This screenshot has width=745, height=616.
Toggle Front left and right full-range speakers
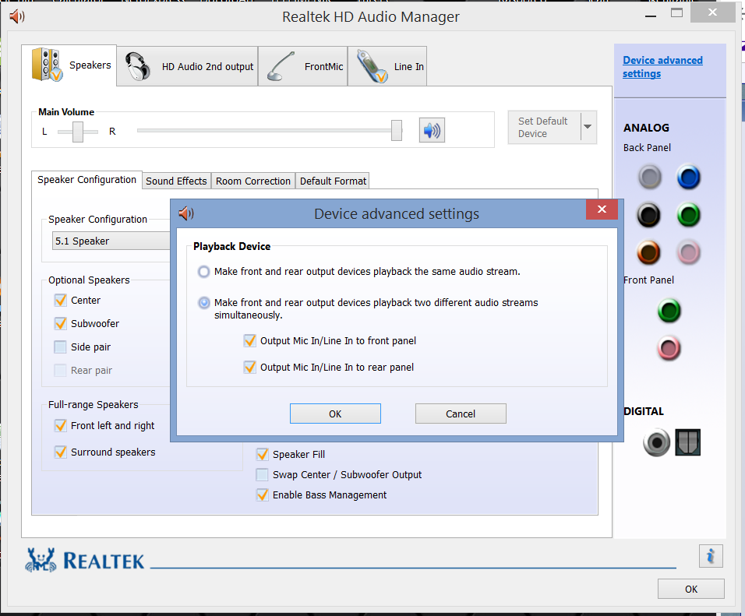[60, 425]
